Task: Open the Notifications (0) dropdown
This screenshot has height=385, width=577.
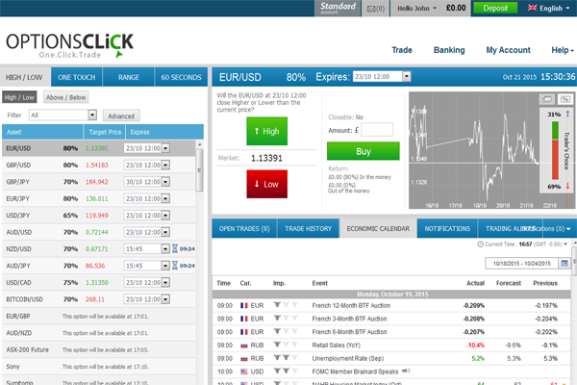Action: pos(548,228)
